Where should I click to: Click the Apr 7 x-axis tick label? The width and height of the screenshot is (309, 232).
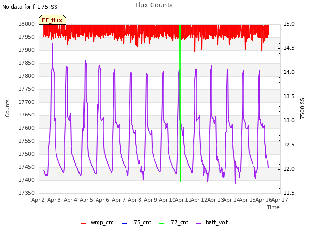[x=119, y=200]
